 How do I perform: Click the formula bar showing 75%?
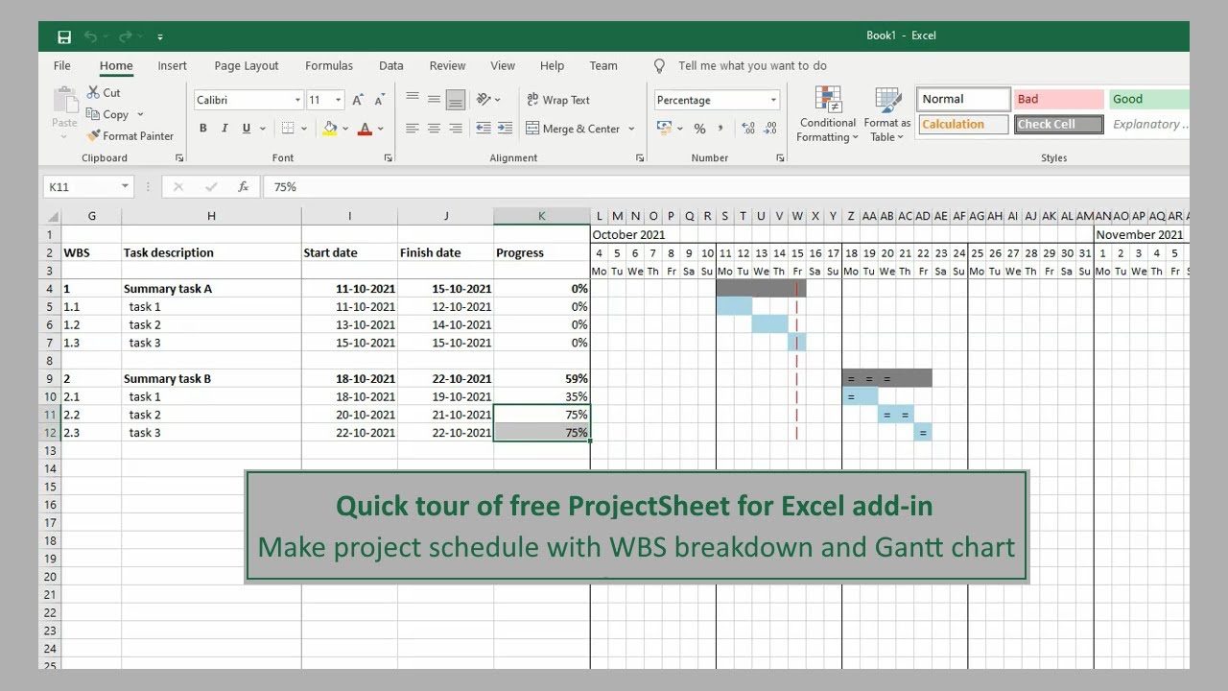pyautogui.click(x=725, y=187)
